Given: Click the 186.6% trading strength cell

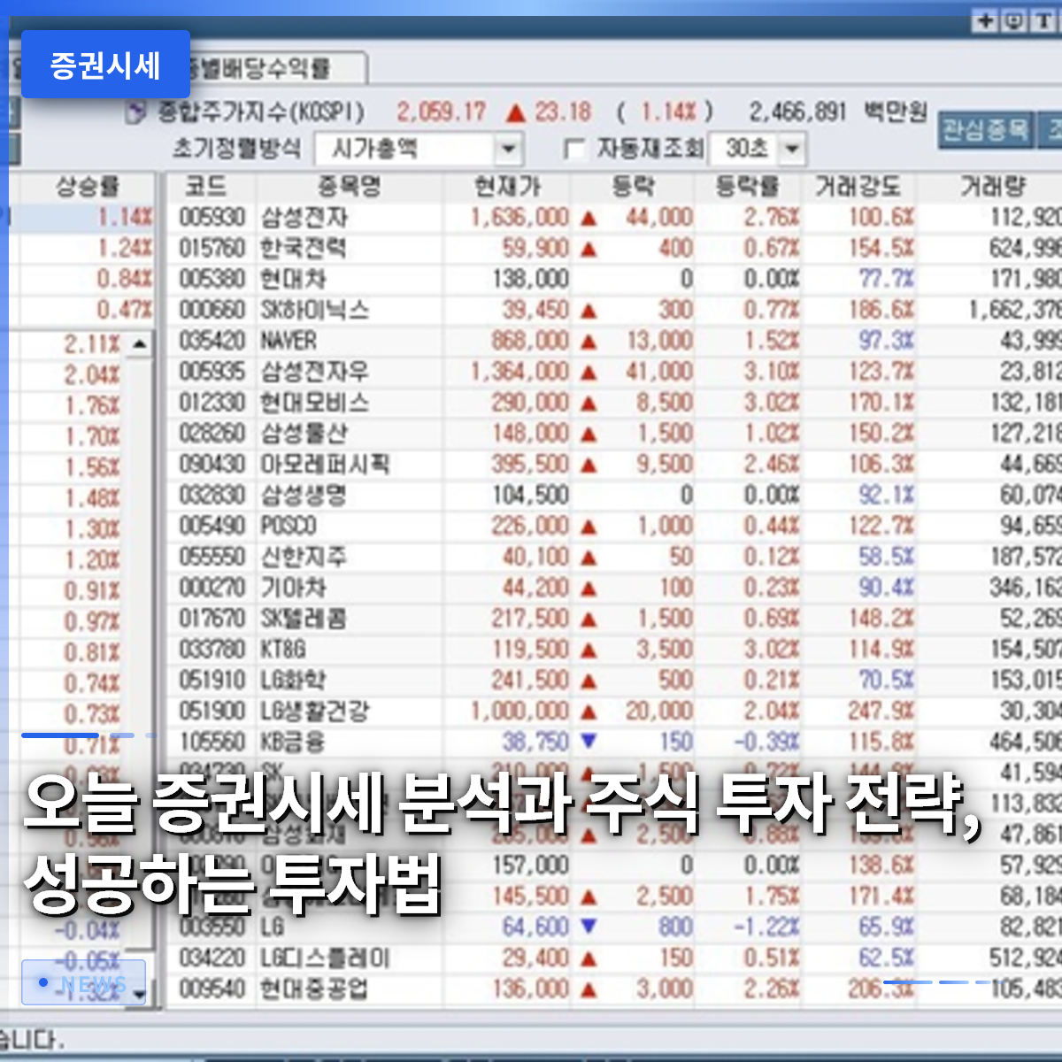Looking at the screenshot, I should pyautogui.click(x=881, y=310).
